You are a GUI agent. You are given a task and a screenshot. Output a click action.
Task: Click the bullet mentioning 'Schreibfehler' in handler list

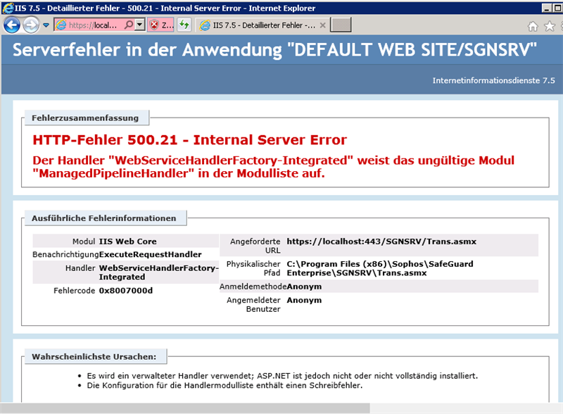click(224, 385)
